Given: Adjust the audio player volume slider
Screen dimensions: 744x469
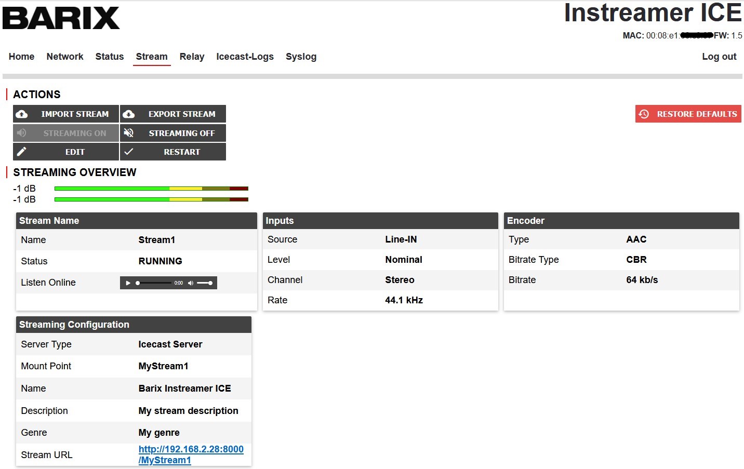Looking at the screenshot, I should click(x=205, y=283).
